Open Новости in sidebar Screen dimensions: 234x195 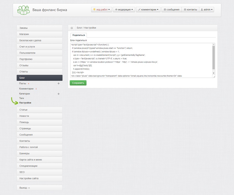pyautogui.click(x=40, y=116)
